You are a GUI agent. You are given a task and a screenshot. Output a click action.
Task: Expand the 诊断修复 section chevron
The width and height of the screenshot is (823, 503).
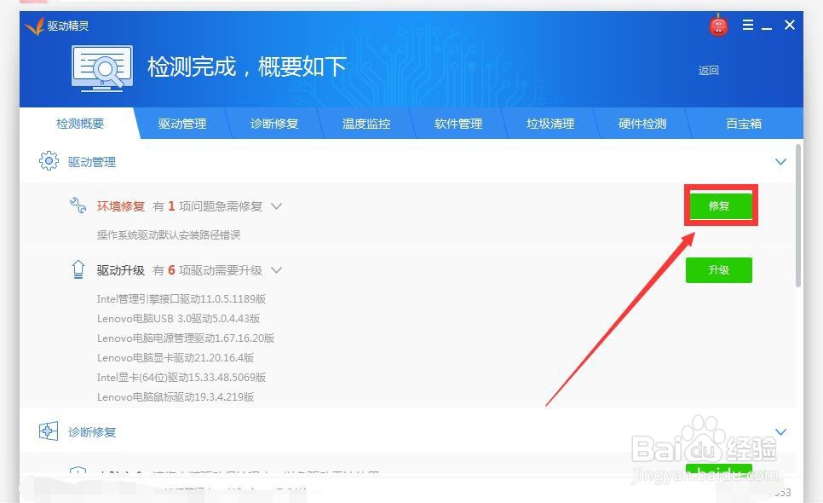(780, 431)
